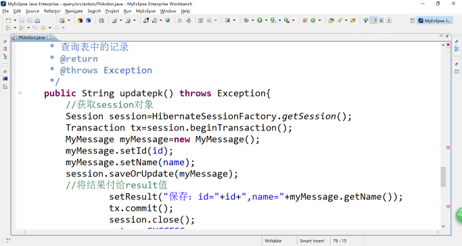Click the green Run button icon

(x=260, y=20)
